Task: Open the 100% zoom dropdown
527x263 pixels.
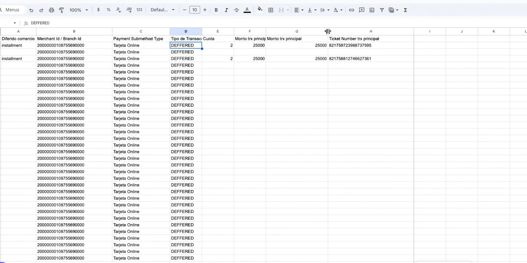Action: tap(78, 10)
